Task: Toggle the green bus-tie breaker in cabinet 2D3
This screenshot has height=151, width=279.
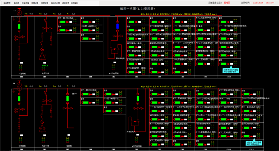Action: click(x=67, y=99)
